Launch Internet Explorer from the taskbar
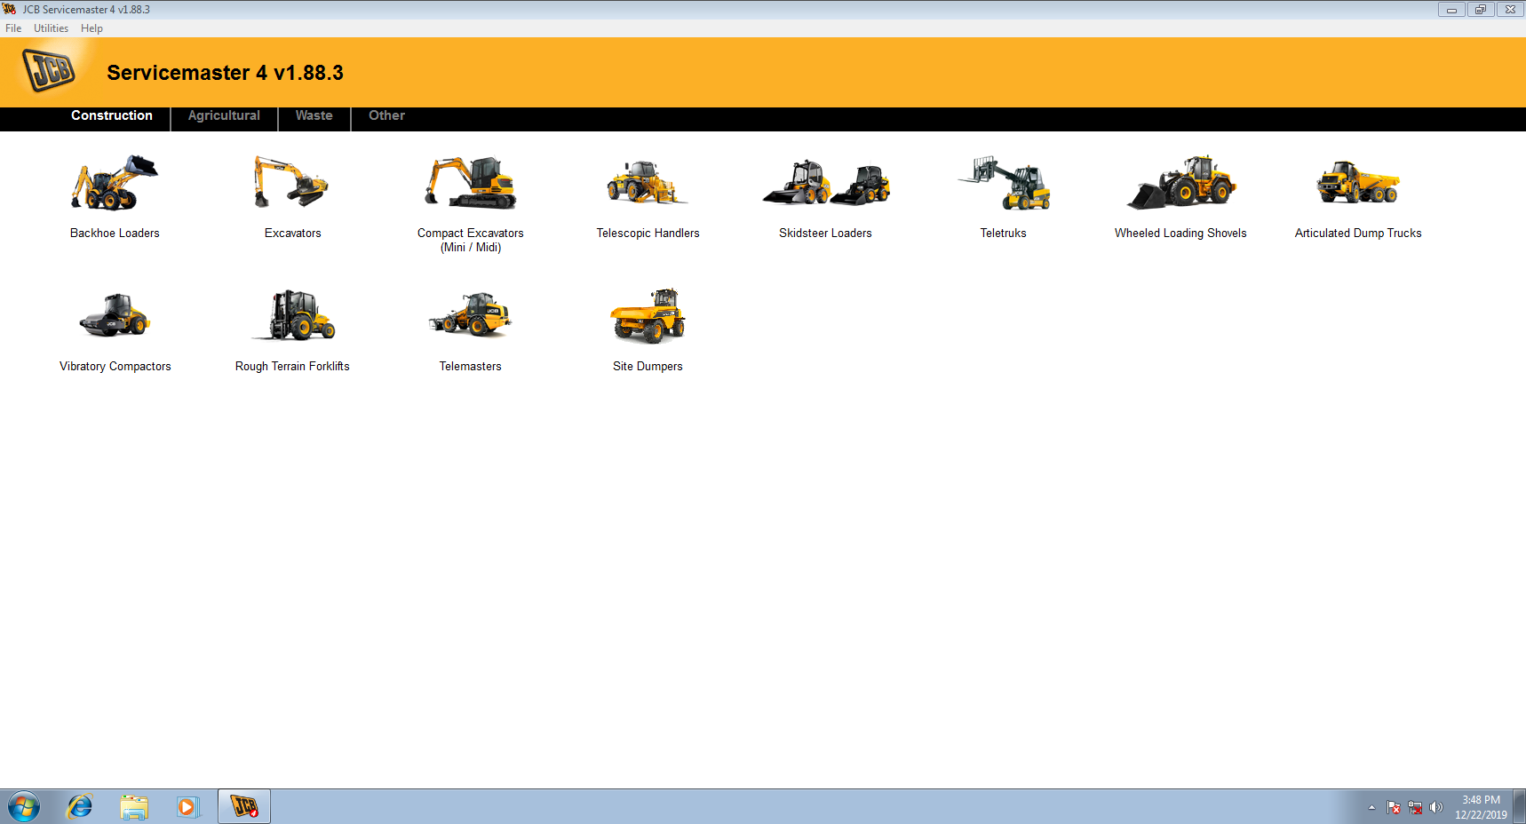The width and height of the screenshot is (1526, 824). click(80, 807)
